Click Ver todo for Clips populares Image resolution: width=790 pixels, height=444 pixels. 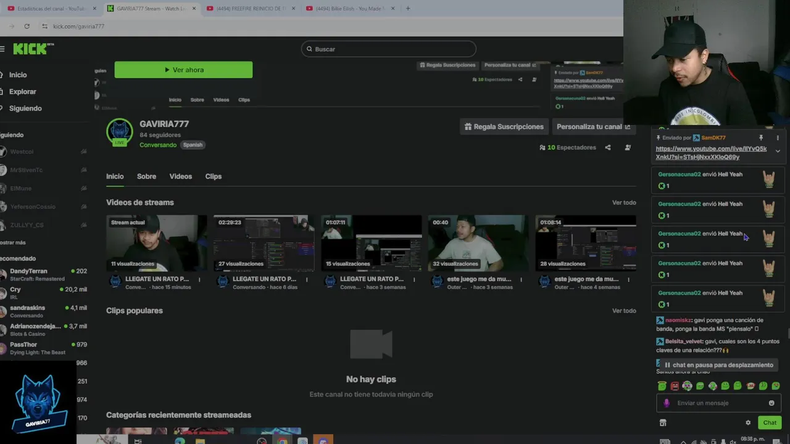(624, 310)
